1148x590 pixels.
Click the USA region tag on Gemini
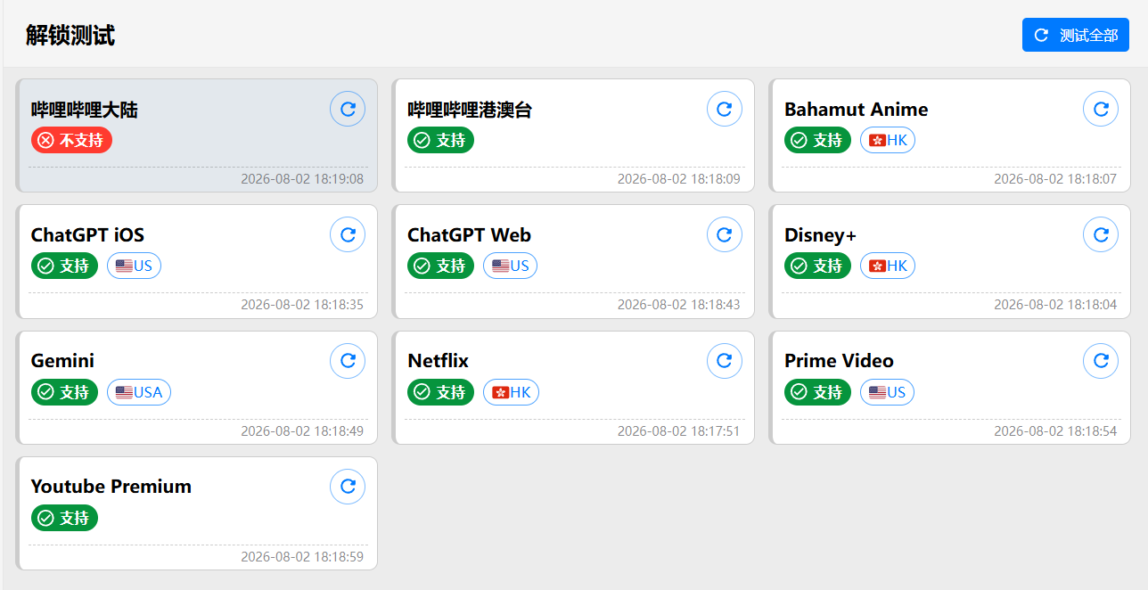[139, 392]
